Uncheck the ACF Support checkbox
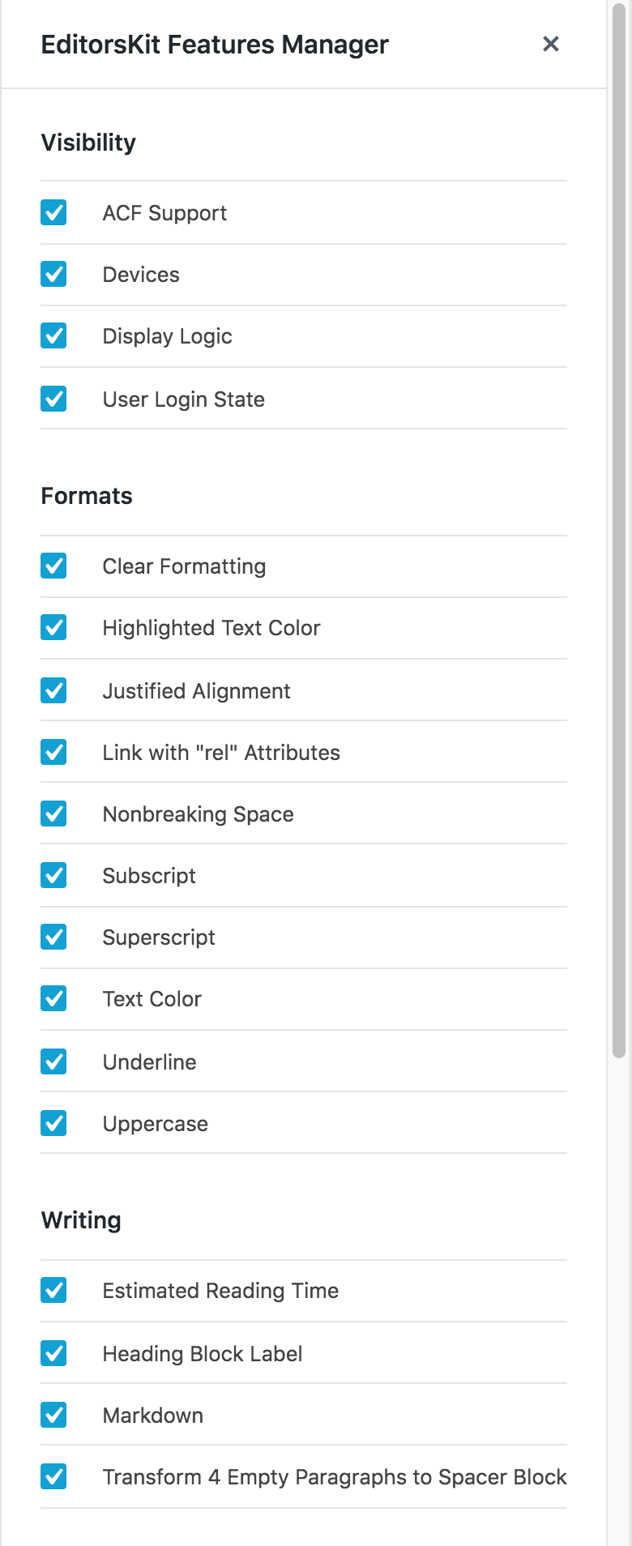The image size is (632, 1546). [x=54, y=212]
